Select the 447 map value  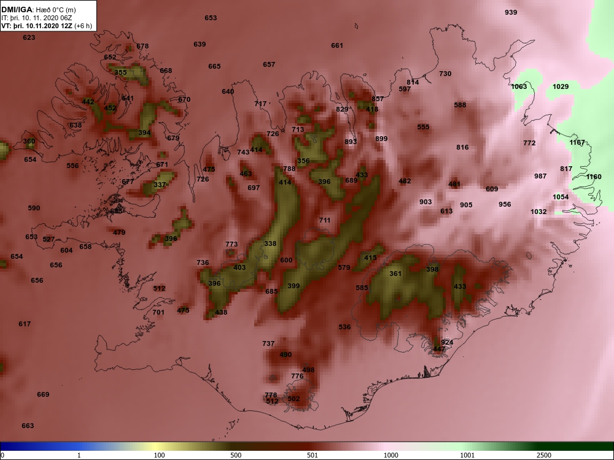point(440,349)
